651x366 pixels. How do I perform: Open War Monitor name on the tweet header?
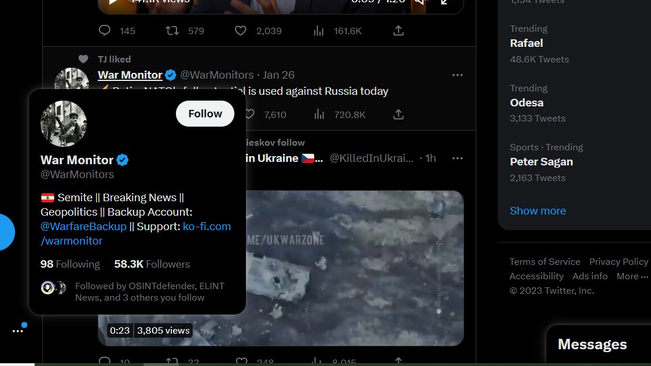click(x=130, y=75)
